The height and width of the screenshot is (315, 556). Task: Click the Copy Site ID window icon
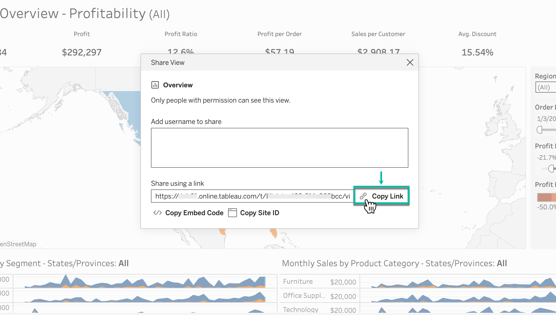[232, 213]
